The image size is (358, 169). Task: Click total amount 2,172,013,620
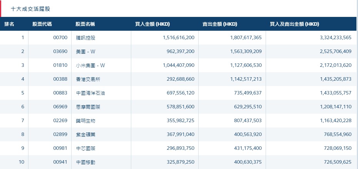point(336,65)
